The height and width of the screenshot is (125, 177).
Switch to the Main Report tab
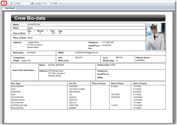tap(10, 8)
